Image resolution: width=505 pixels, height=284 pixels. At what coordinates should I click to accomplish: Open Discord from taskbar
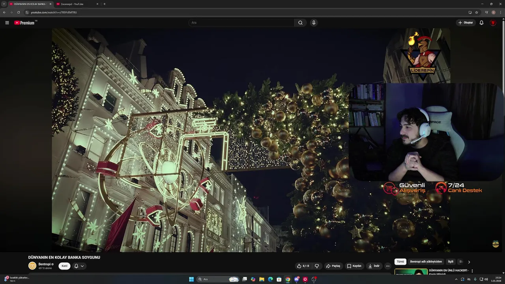(x=296, y=279)
